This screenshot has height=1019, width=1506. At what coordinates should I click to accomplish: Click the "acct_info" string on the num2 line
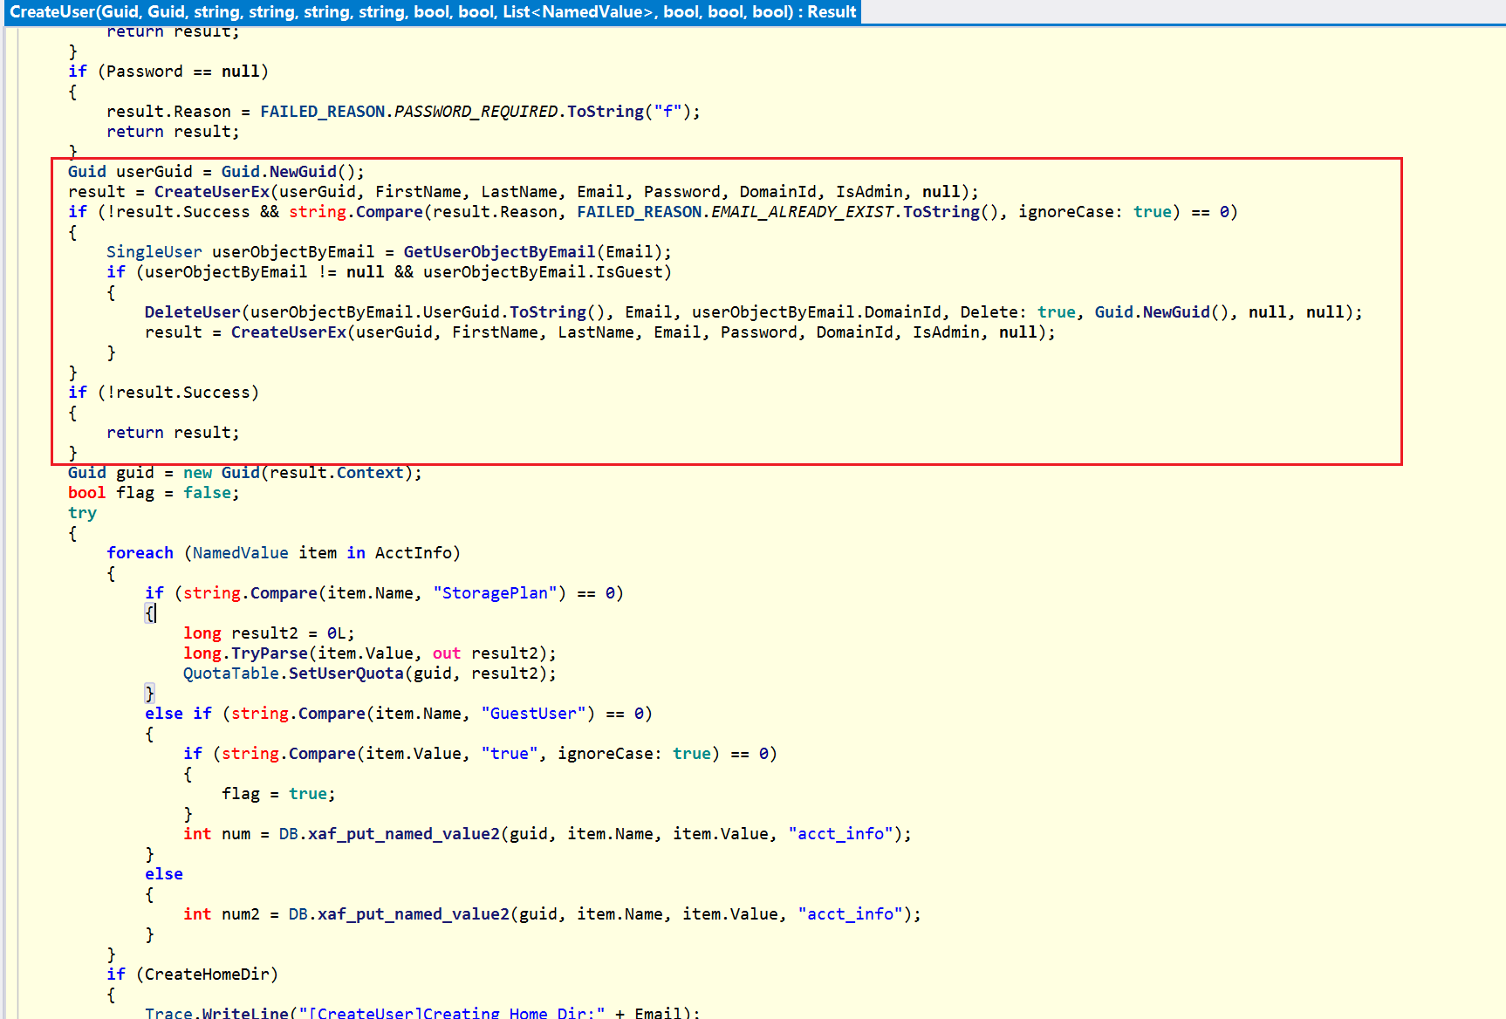[x=850, y=914]
